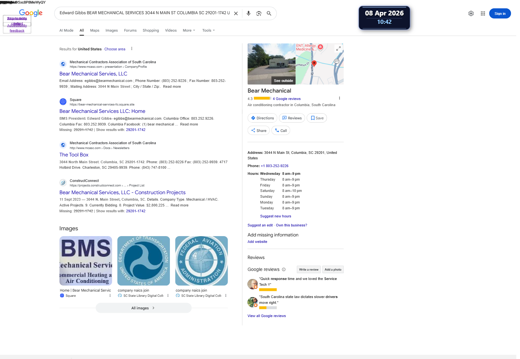Click View all Google reviews
This screenshot has height=359, width=520.
click(266, 316)
